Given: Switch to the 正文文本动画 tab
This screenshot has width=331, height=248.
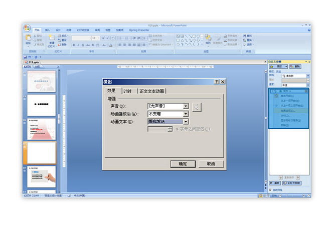Looking at the screenshot, I should point(152,91).
